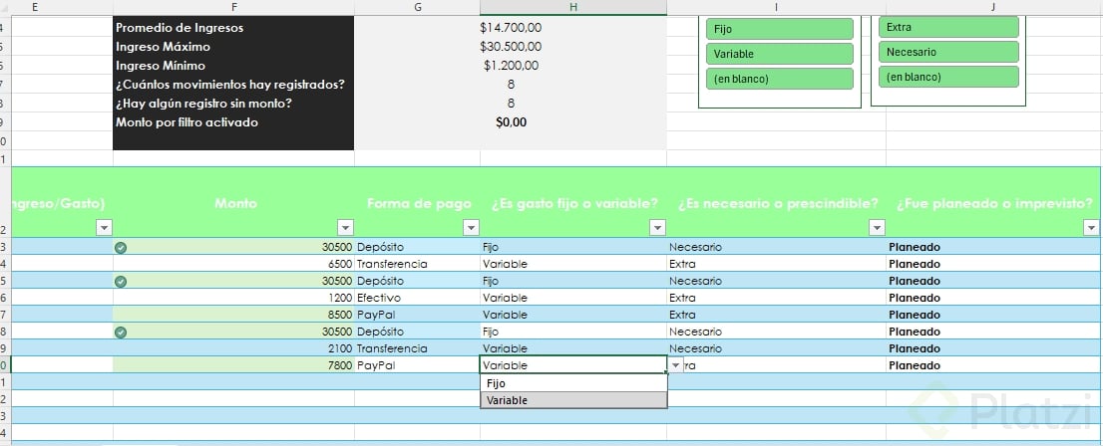Select the 7800 amount cell
The height and width of the screenshot is (446, 1103).
pyautogui.click(x=233, y=365)
